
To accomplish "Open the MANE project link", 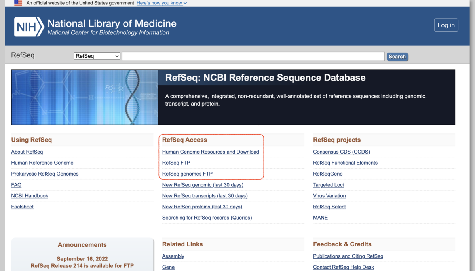I will click(x=320, y=218).
